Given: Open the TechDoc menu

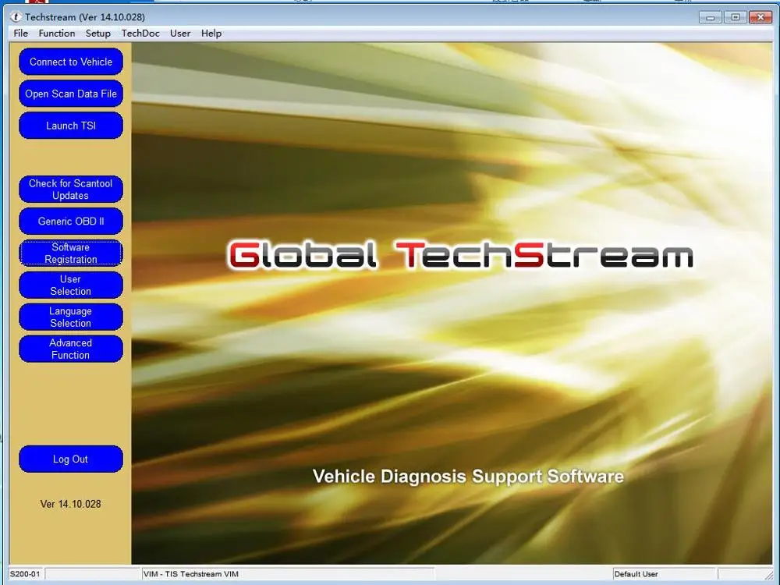Looking at the screenshot, I should tap(140, 33).
